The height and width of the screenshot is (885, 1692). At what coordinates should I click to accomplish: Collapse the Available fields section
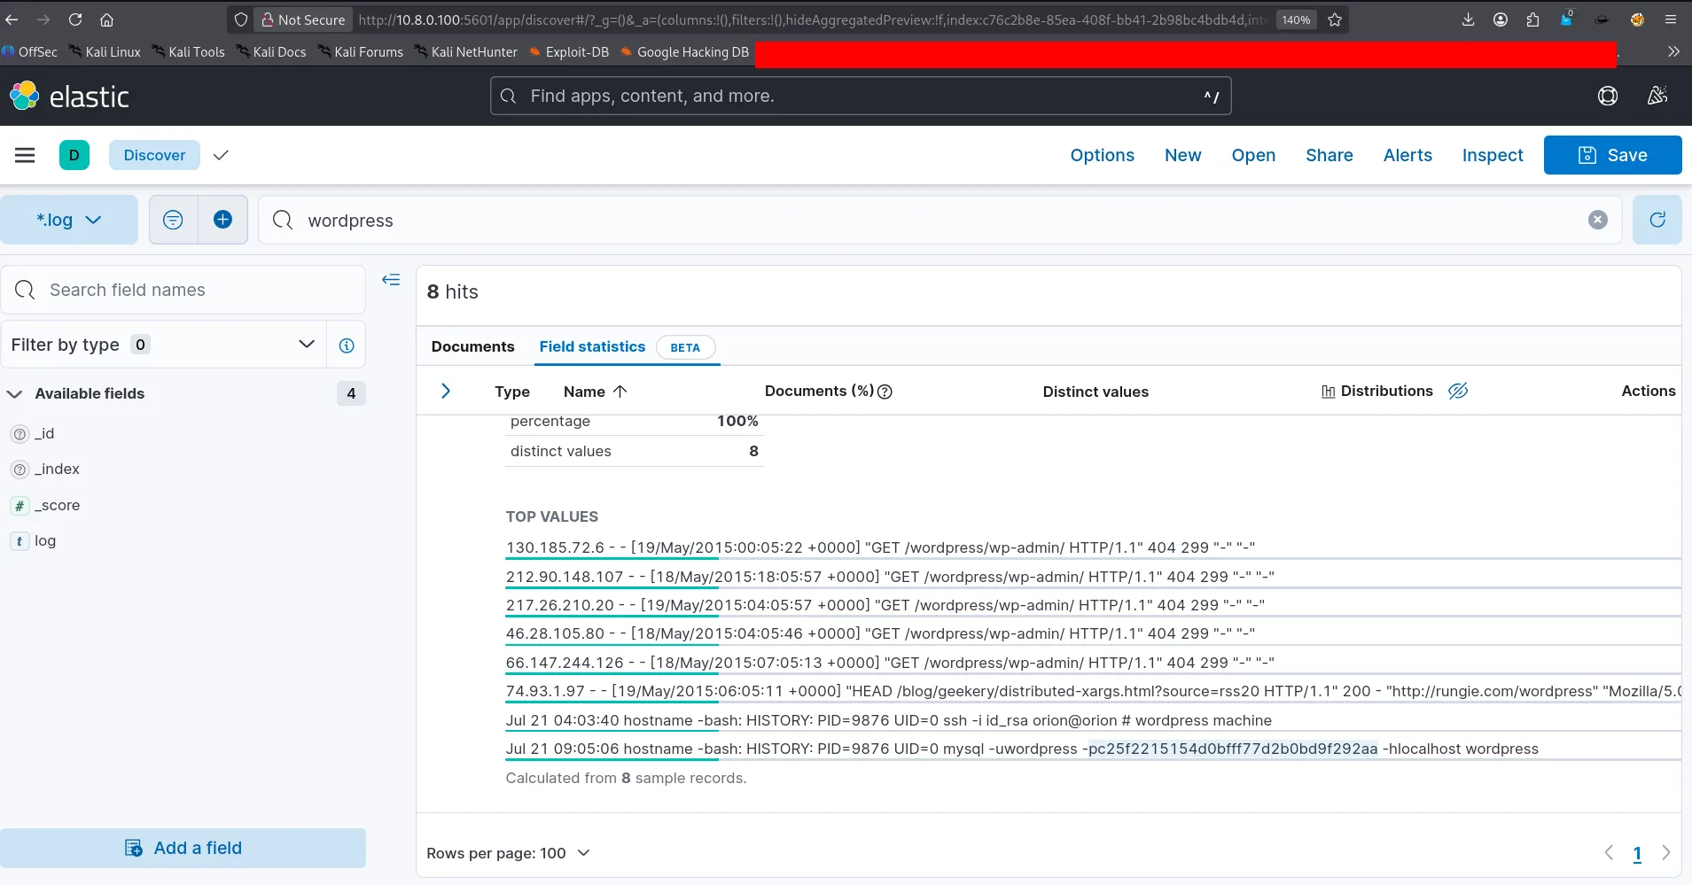15,393
